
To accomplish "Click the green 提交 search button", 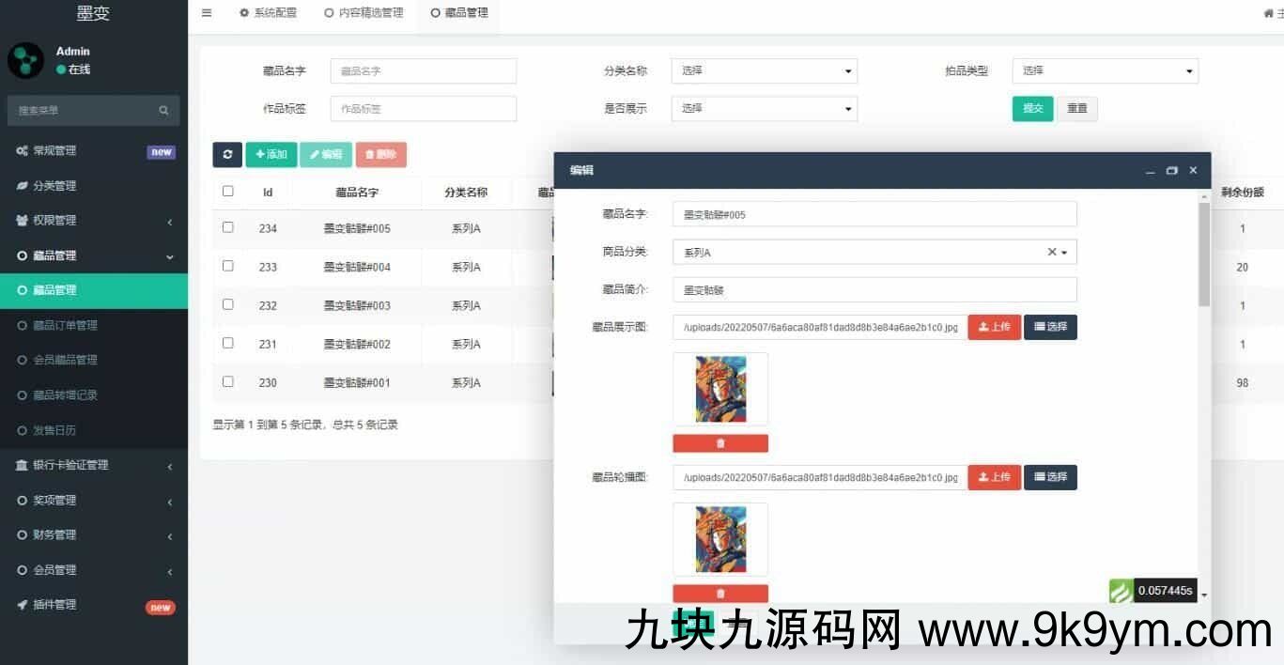I will [x=1032, y=109].
